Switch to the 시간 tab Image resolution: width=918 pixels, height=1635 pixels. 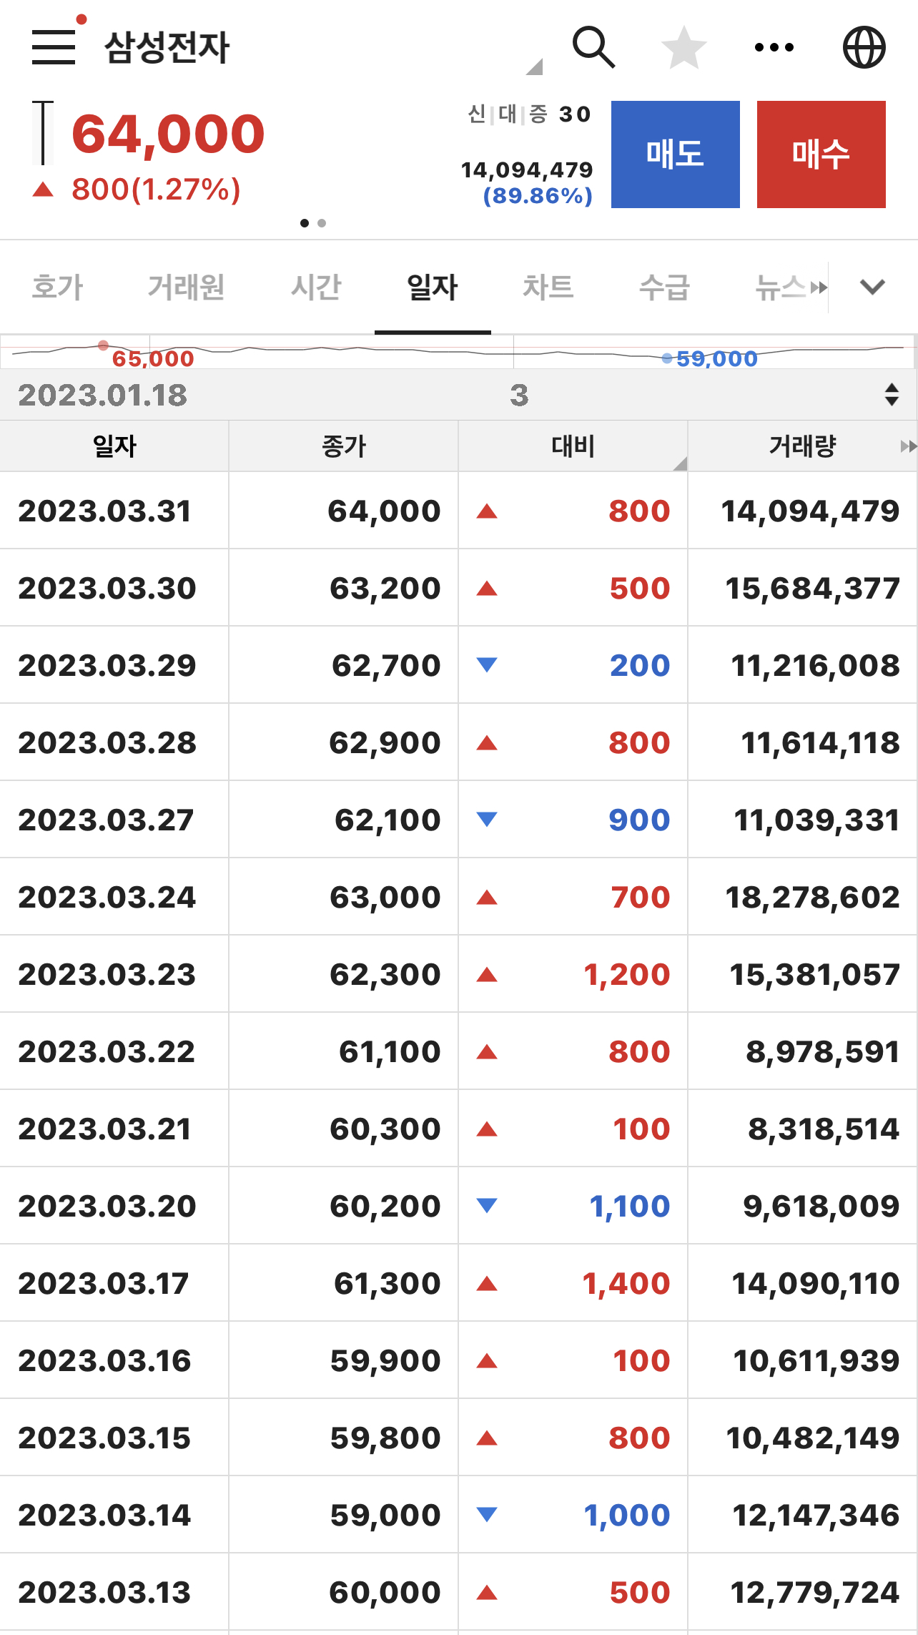pos(316,287)
